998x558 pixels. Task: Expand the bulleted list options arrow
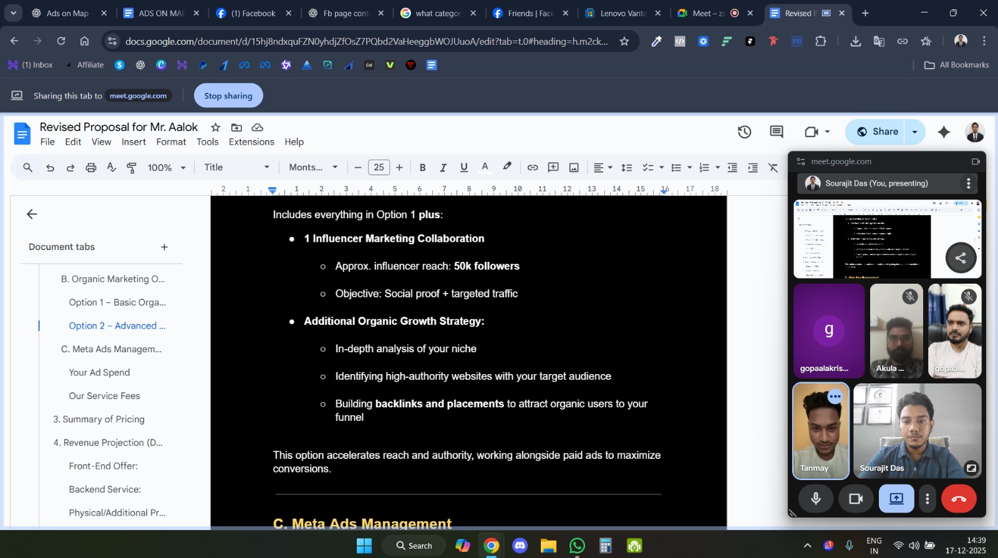[689, 167]
